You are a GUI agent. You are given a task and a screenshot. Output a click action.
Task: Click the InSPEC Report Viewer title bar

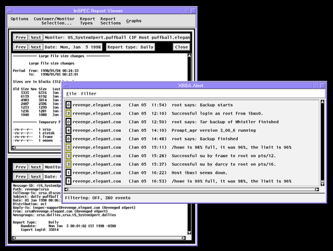pos(98,11)
